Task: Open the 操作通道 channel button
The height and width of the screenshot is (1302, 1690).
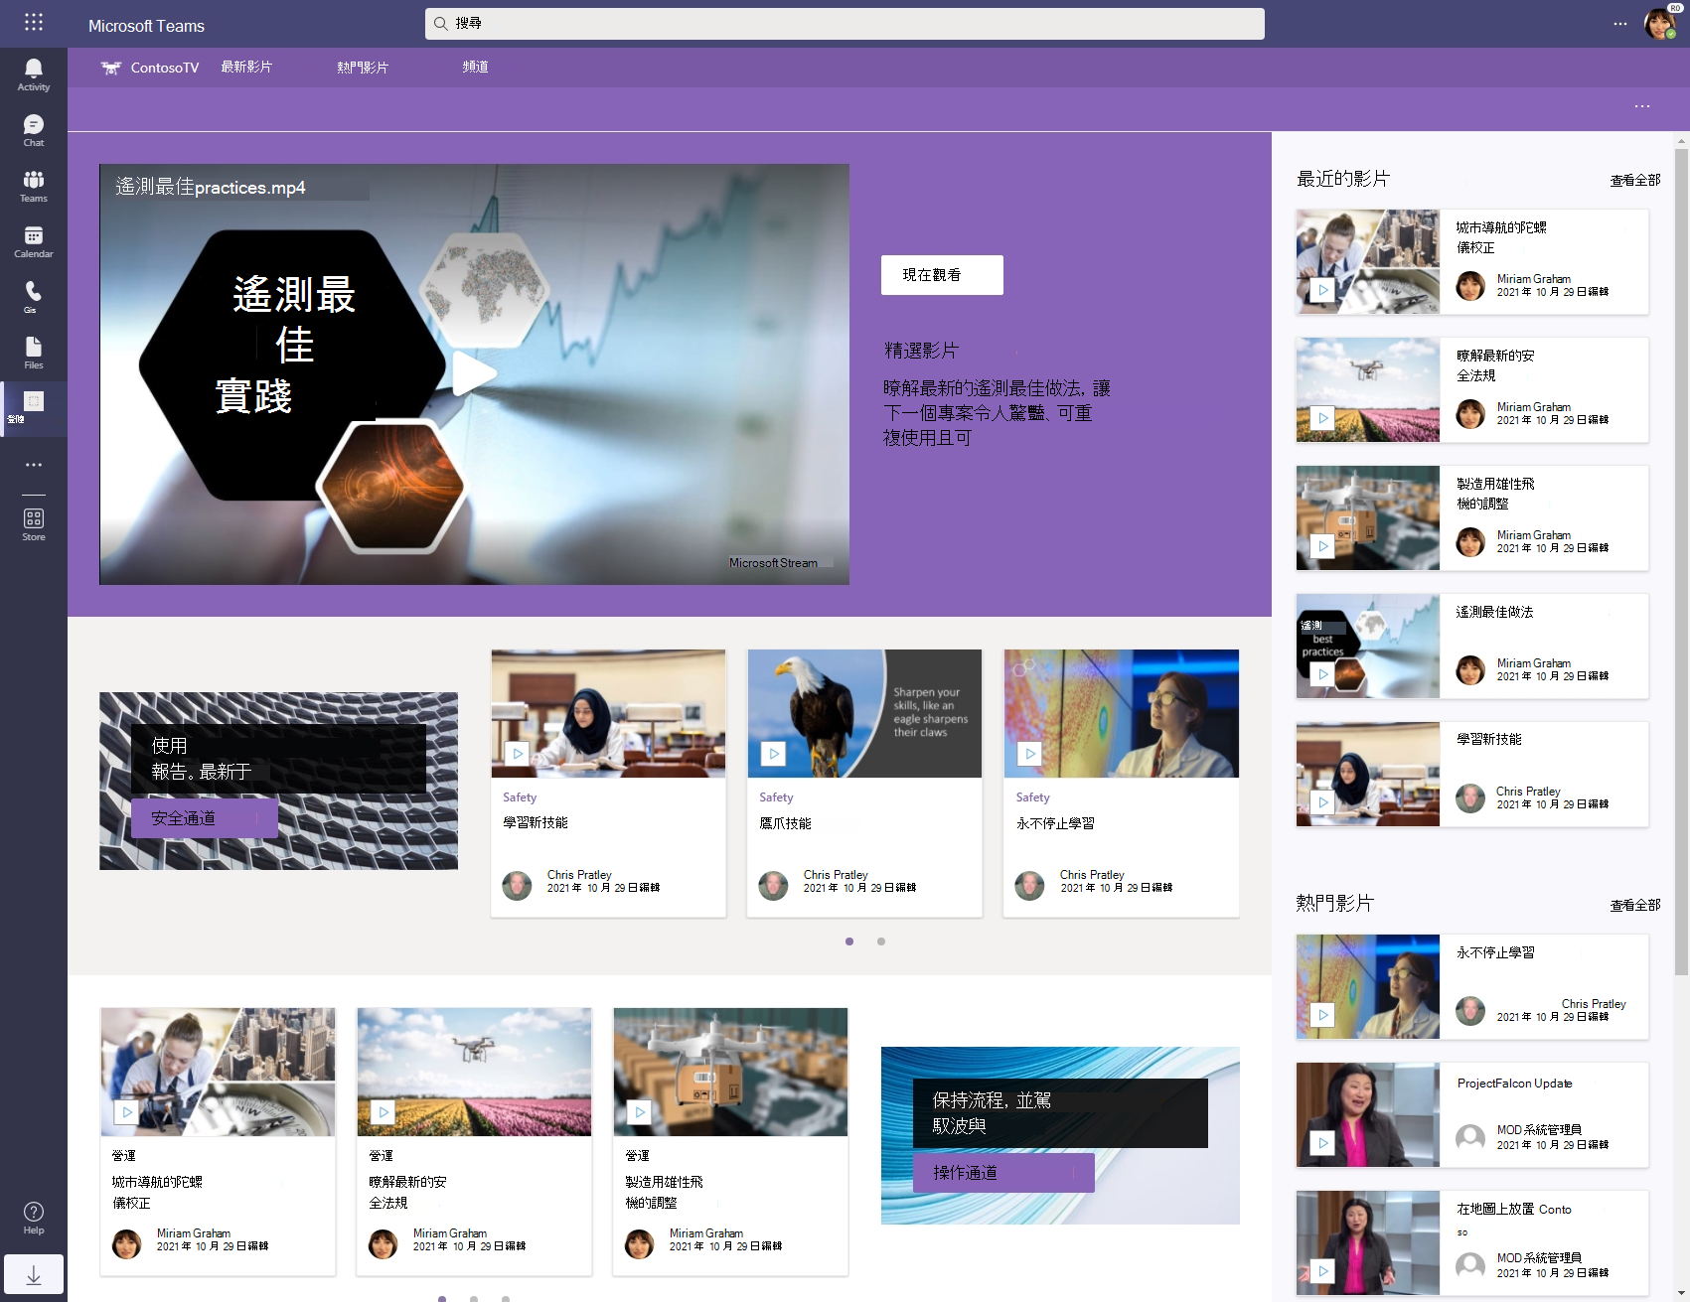Action: [x=1003, y=1173]
